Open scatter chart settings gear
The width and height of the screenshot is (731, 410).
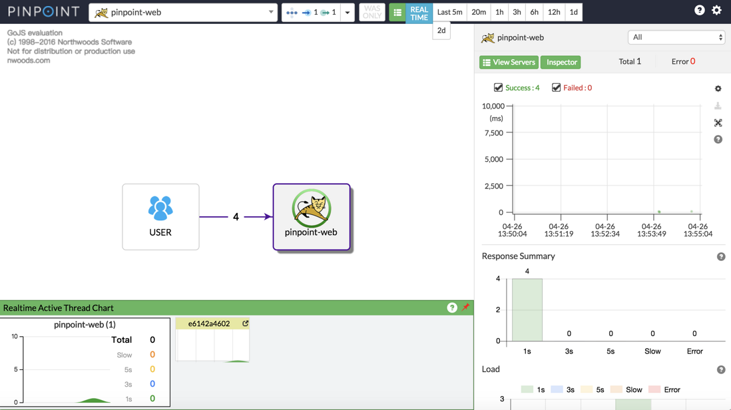pyautogui.click(x=718, y=89)
